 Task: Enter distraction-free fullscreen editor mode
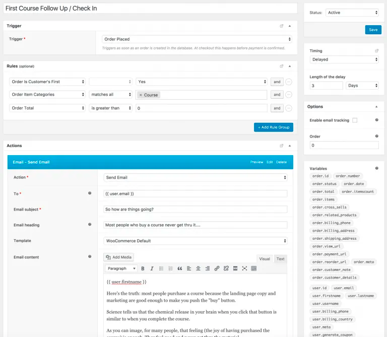point(244,268)
